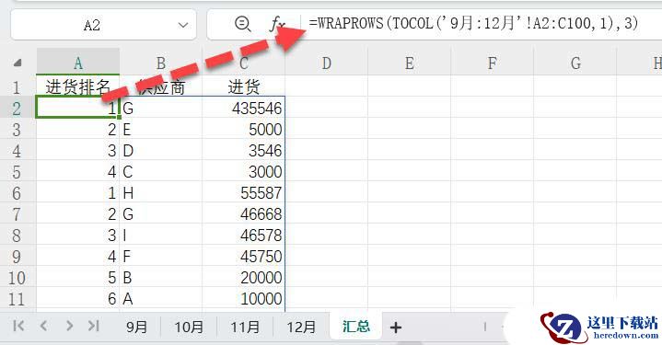Screen dimensions: 662x345
Task: Select column D header
Action: 326,63
